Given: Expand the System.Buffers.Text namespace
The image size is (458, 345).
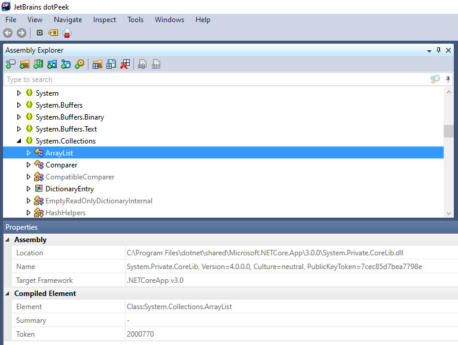Looking at the screenshot, I should [19, 129].
